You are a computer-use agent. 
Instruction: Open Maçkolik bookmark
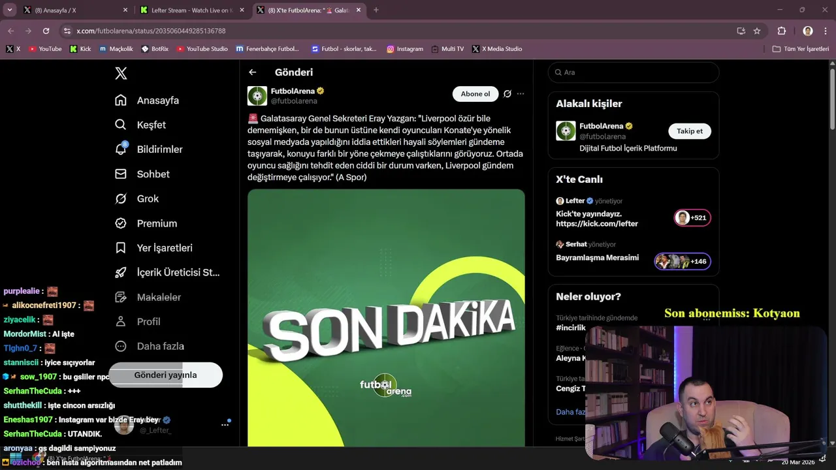pyautogui.click(x=116, y=49)
